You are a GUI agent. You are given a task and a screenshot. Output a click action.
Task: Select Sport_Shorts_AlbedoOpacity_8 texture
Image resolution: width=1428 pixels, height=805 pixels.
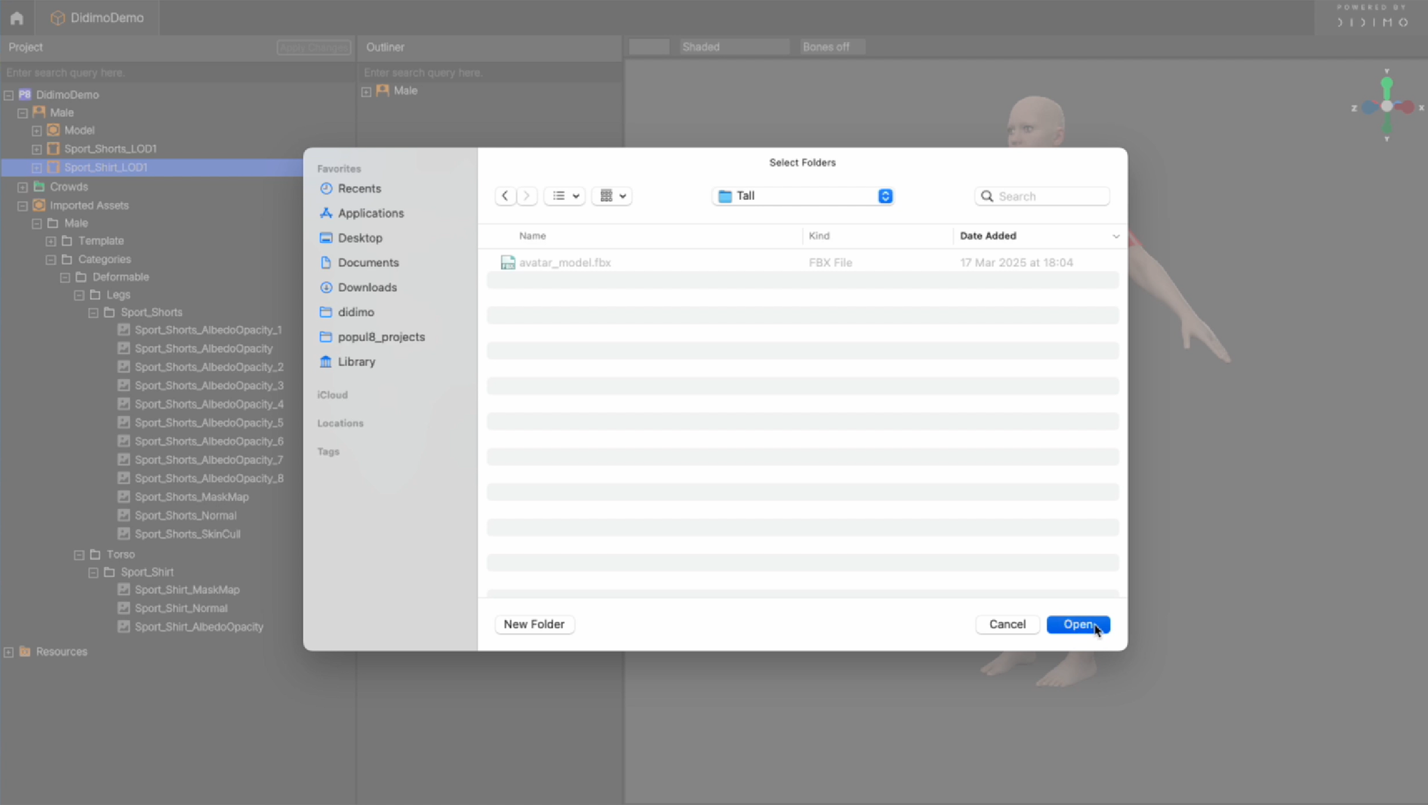[x=209, y=479]
